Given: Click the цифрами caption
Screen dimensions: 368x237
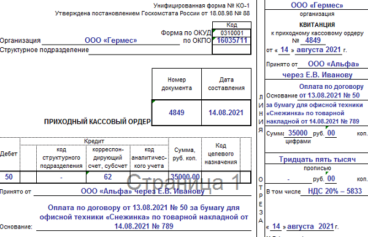Looking at the screenshot, I should tap(298, 141).
